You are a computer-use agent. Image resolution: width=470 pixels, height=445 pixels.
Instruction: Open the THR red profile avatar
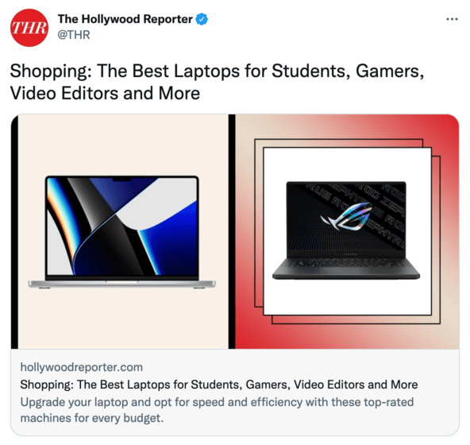29,28
